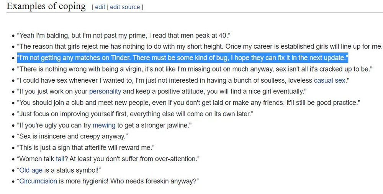Click the tall link in the Women talk quote

point(60,159)
